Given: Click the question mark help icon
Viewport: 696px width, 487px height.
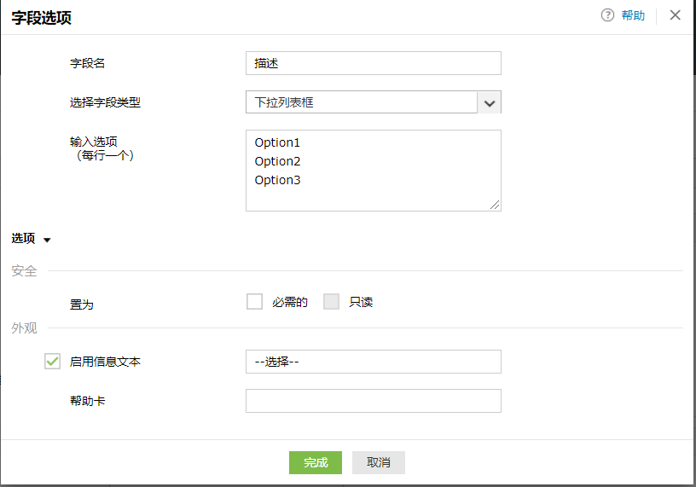Looking at the screenshot, I should coord(607,15).
